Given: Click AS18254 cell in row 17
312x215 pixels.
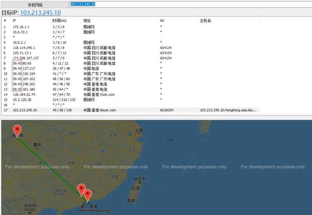Looking at the screenshot, I should click(x=167, y=110).
